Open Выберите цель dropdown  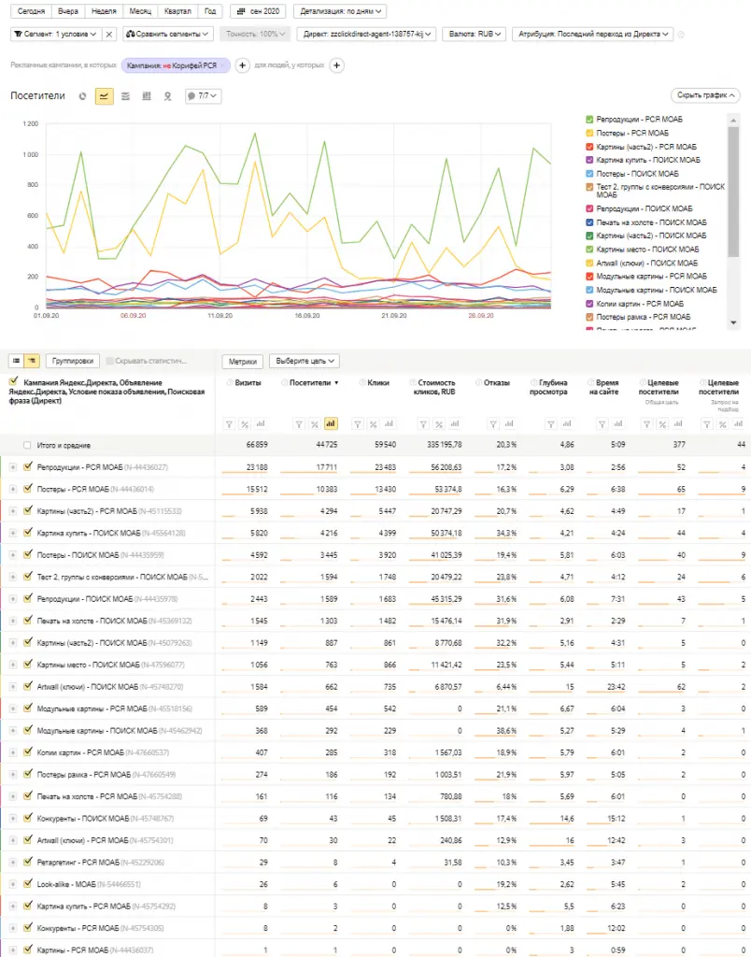tap(304, 361)
